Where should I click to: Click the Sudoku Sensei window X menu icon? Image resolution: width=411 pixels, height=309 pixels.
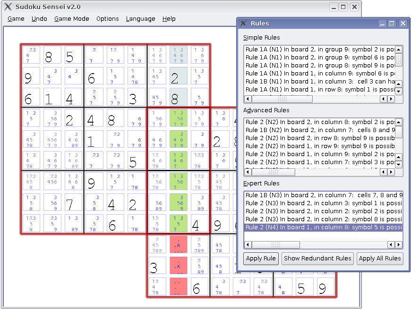8,7
